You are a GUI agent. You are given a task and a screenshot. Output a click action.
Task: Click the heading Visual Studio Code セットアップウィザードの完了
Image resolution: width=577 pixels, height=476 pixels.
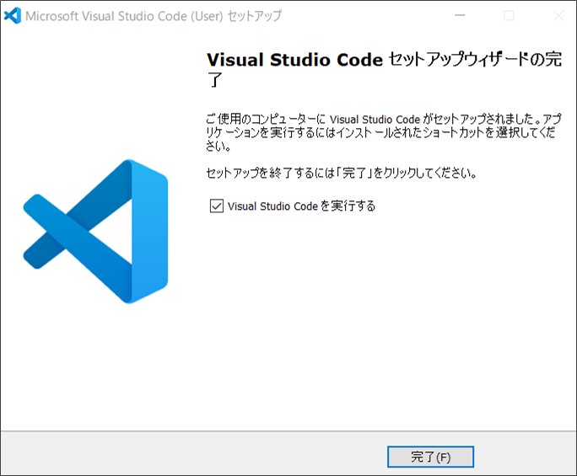384,69
